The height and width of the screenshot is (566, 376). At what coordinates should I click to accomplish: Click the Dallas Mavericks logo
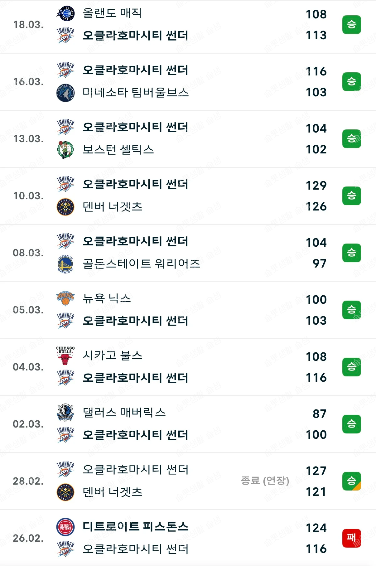65,413
